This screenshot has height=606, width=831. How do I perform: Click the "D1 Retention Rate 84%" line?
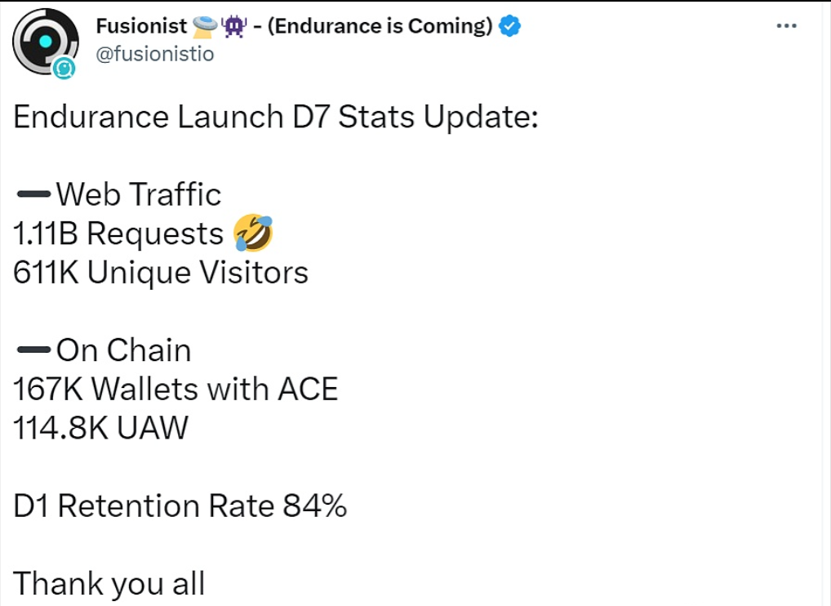tap(180, 506)
